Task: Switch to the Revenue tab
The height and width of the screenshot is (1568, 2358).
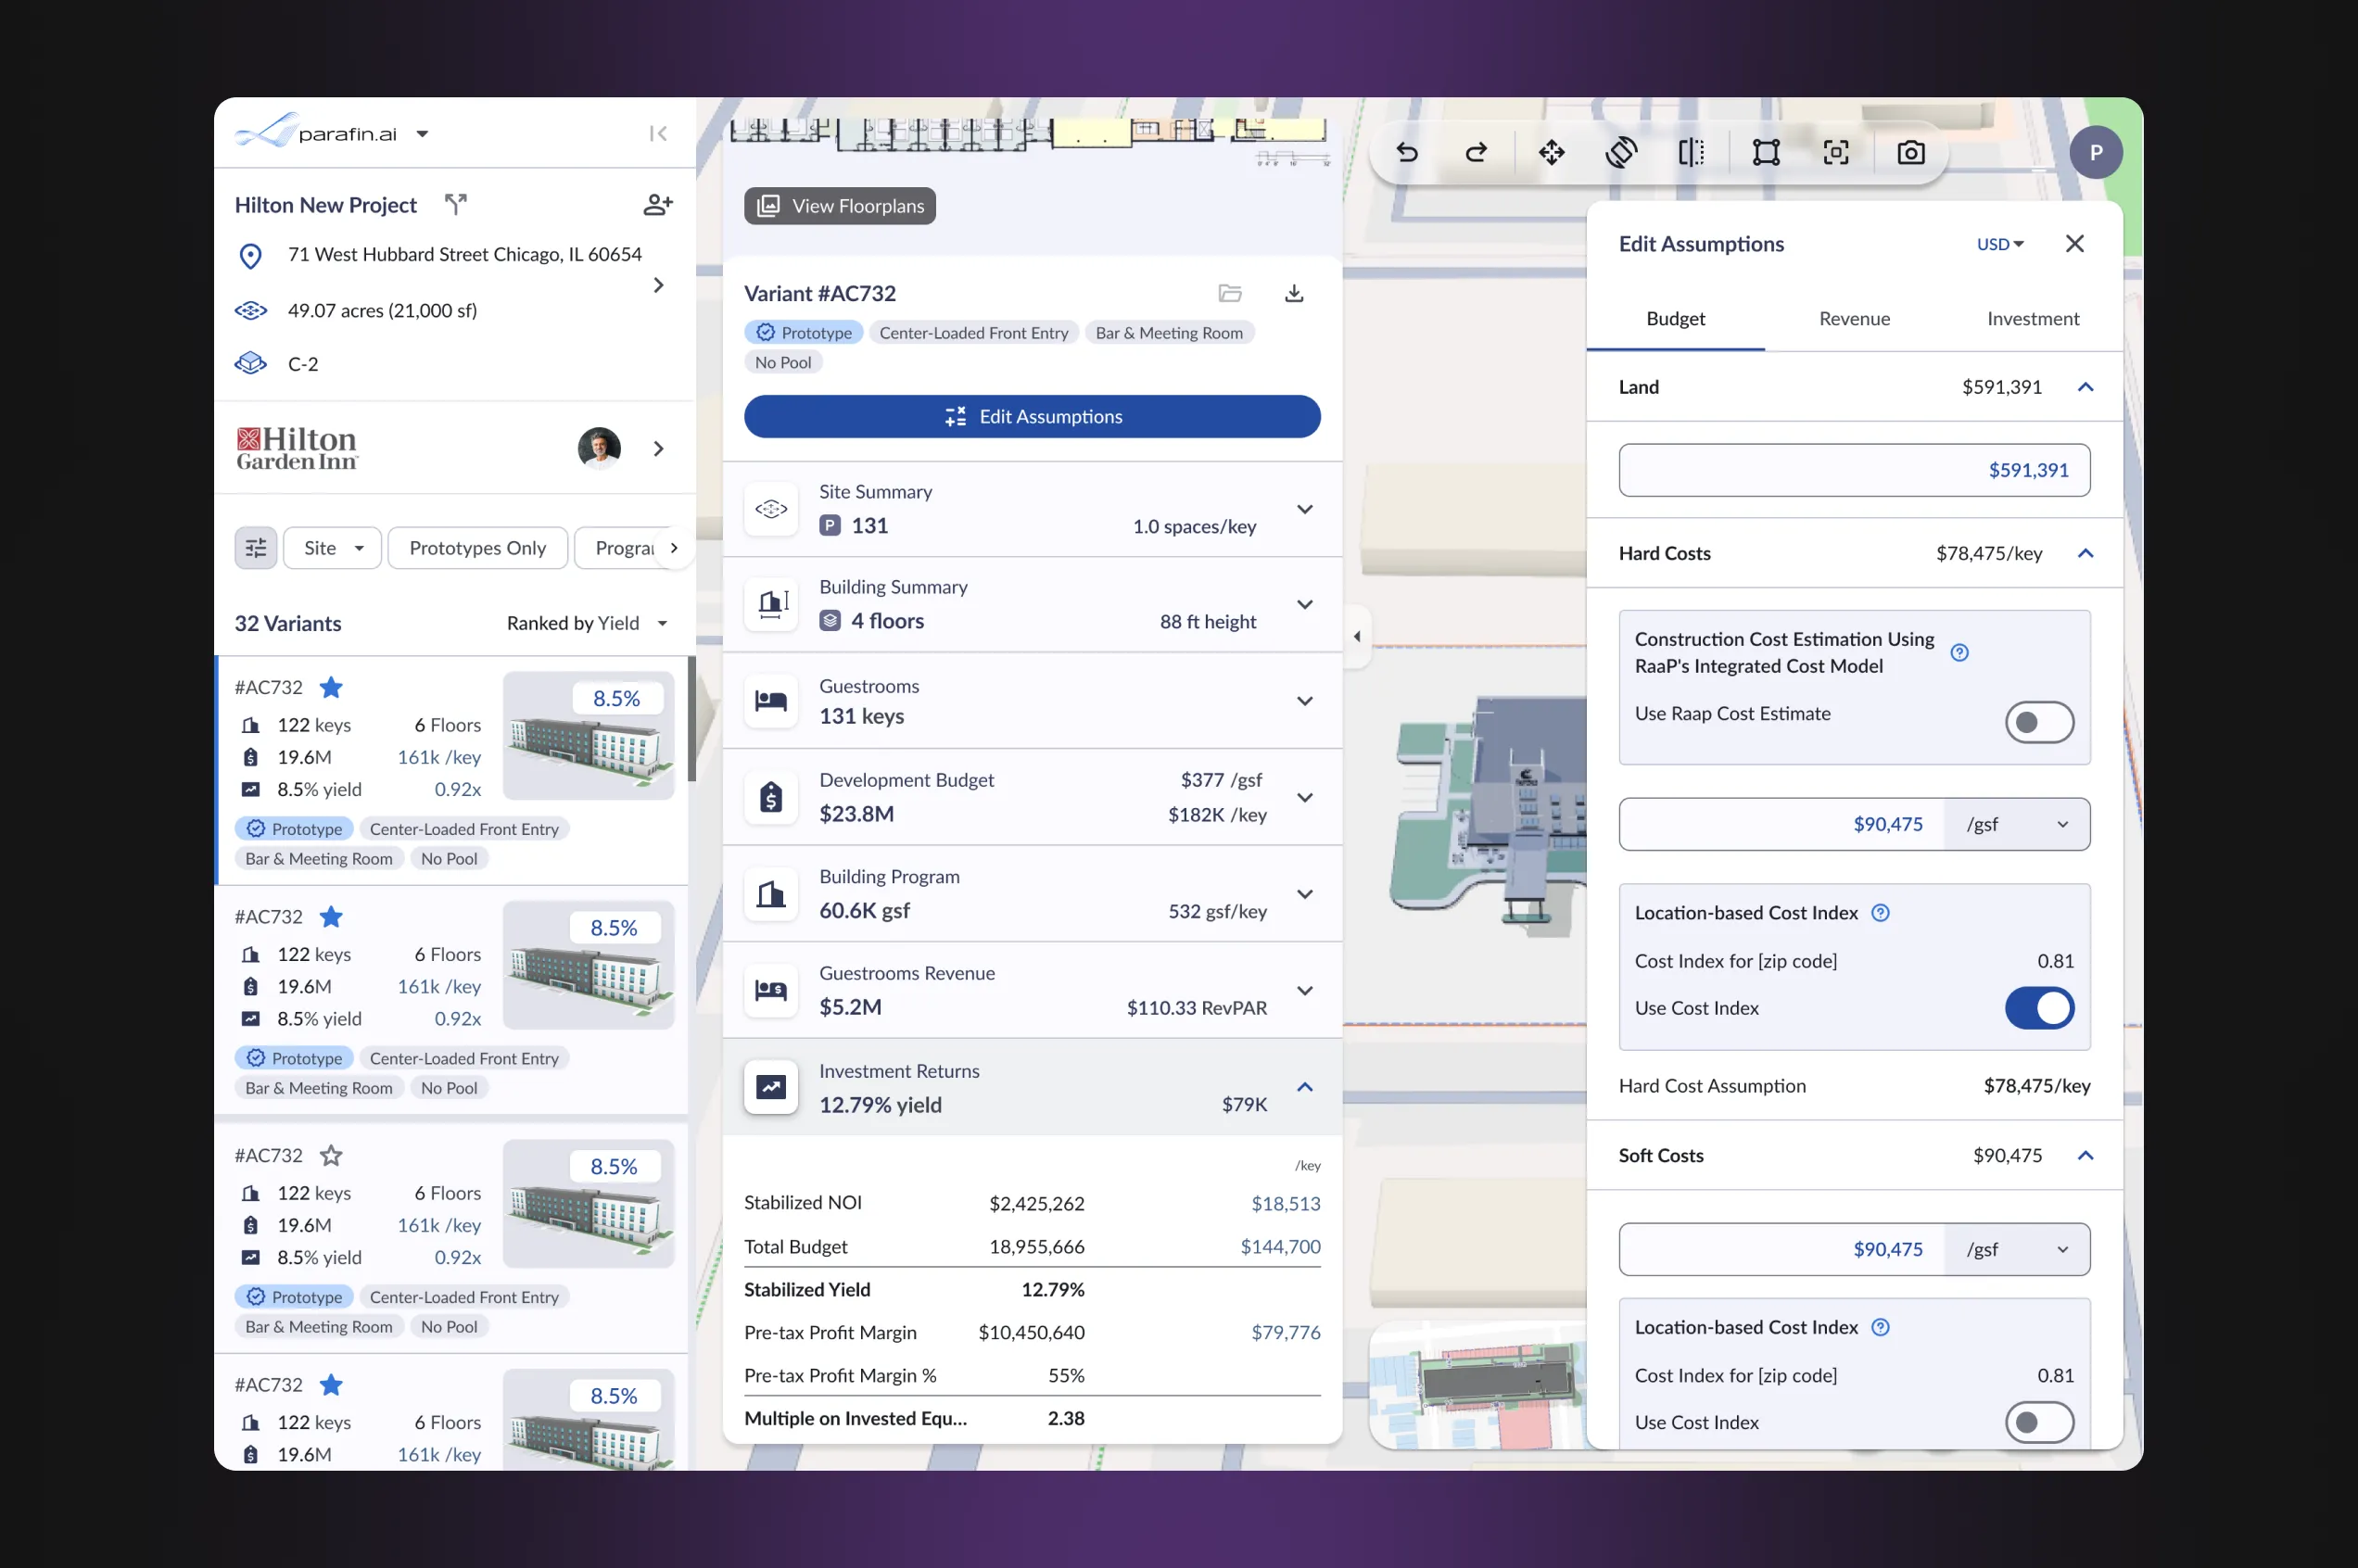Action: click(1853, 319)
